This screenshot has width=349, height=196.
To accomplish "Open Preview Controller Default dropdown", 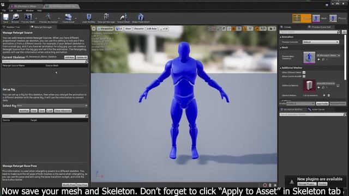I will (321, 42).
